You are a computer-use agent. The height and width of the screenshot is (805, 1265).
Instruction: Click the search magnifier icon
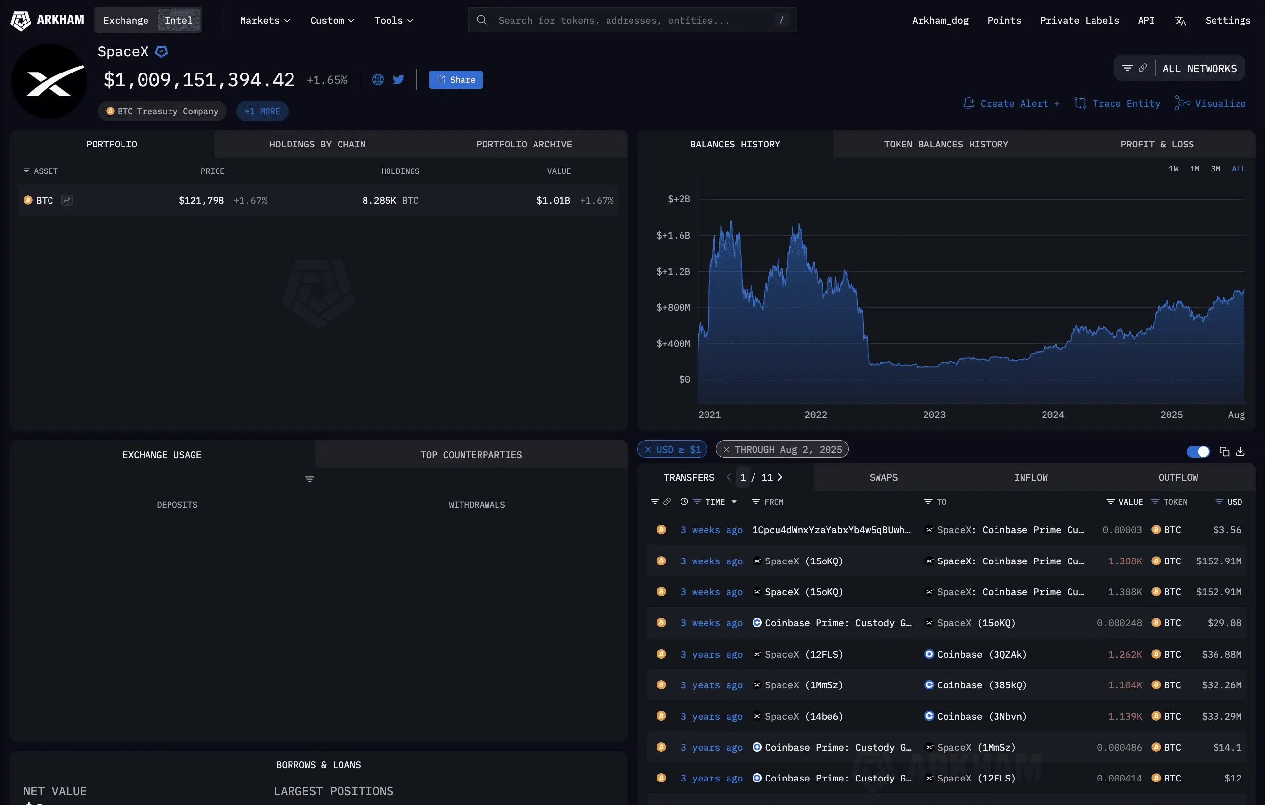[x=481, y=20]
